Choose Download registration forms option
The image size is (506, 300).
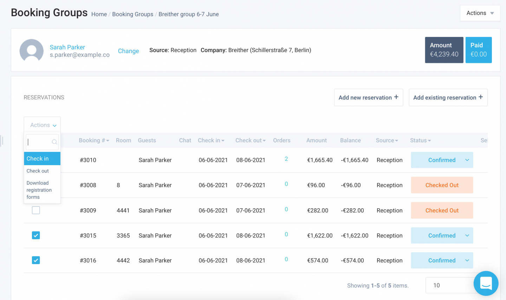tap(42, 190)
